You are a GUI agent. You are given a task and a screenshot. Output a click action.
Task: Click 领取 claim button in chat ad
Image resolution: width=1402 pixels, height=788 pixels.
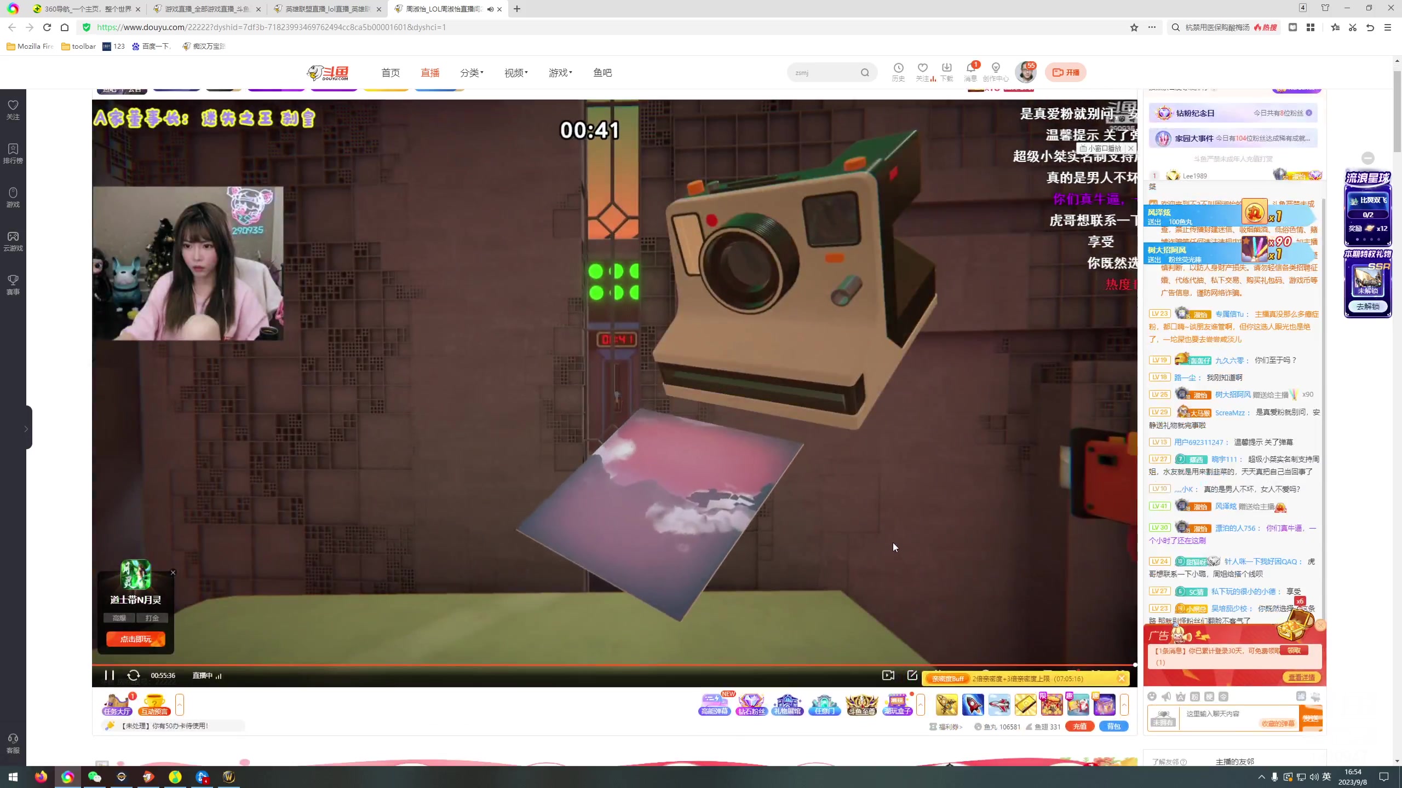pyautogui.click(x=1294, y=650)
